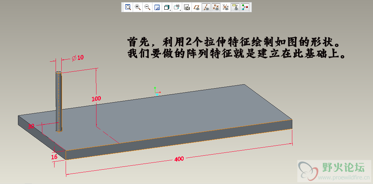The width and height of the screenshot is (373, 184).
Task: Select the 30 offset dimension
Action: point(31,126)
